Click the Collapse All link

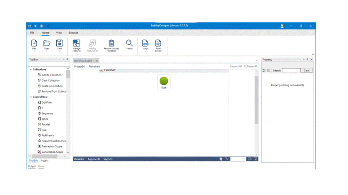pos(250,66)
